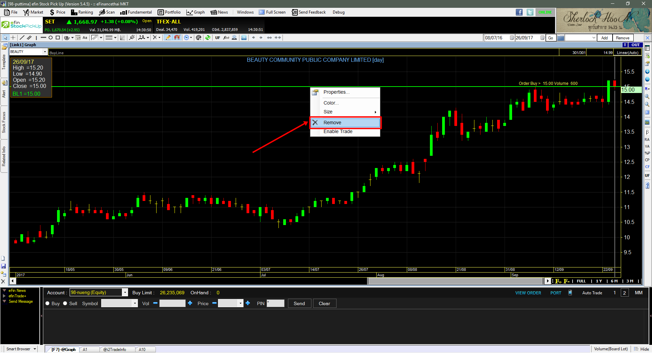Viewport: 652px width, 353px height.
Task: Click the Add template button
Action: coord(604,38)
